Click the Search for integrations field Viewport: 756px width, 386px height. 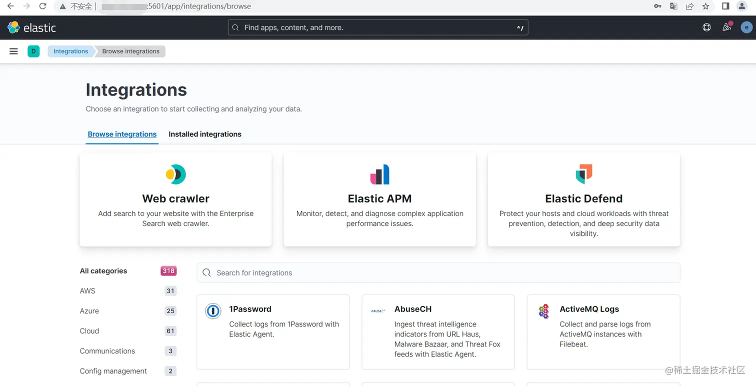(438, 273)
